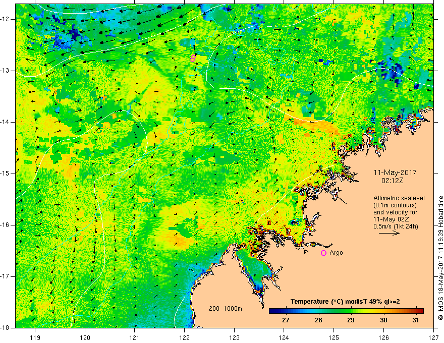This screenshot has height=343, width=444.
Task: Click the '30' colorbar label
Action: click(383, 320)
